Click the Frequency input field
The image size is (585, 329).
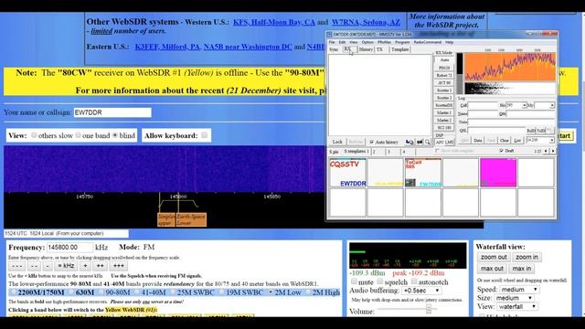69,248
